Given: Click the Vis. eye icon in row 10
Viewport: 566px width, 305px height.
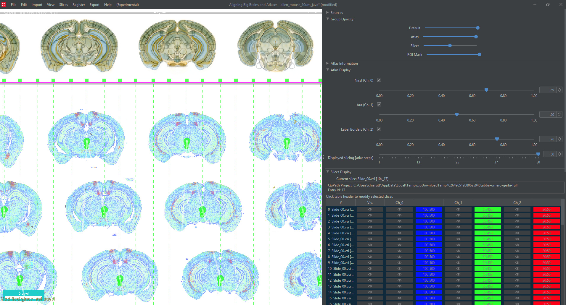Looking at the screenshot, I should pyautogui.click(x=370, y=268).
